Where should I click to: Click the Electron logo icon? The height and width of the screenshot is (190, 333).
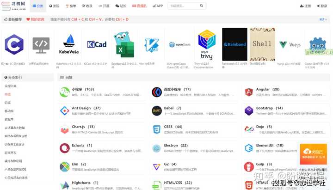point(157,148)
